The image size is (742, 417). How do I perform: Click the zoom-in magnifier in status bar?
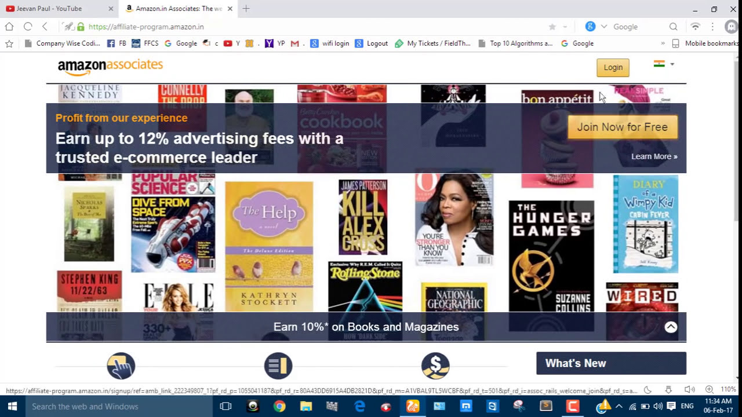709,390
